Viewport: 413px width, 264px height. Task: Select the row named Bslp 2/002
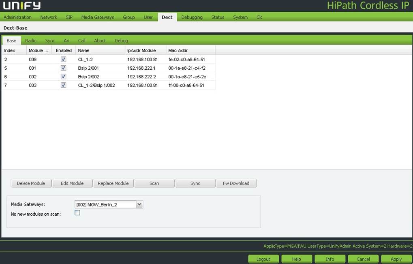[x=109, y=77]
